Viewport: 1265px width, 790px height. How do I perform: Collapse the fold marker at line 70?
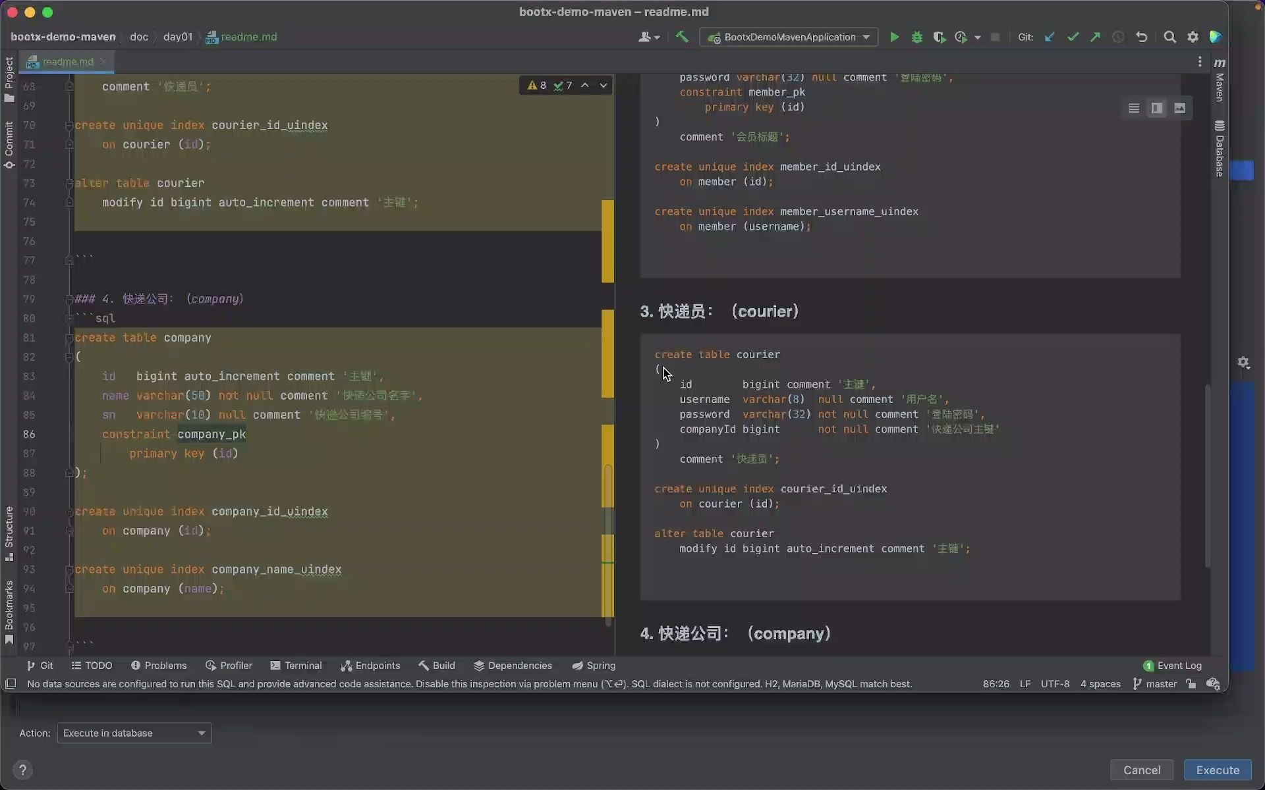69,125
